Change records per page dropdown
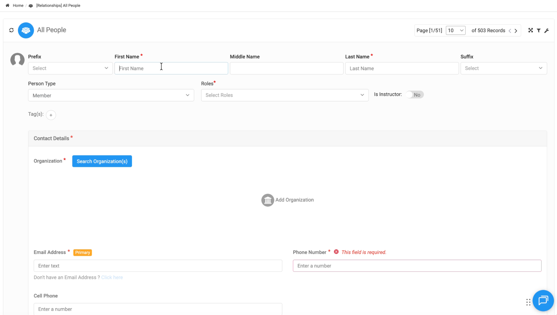 455,30
